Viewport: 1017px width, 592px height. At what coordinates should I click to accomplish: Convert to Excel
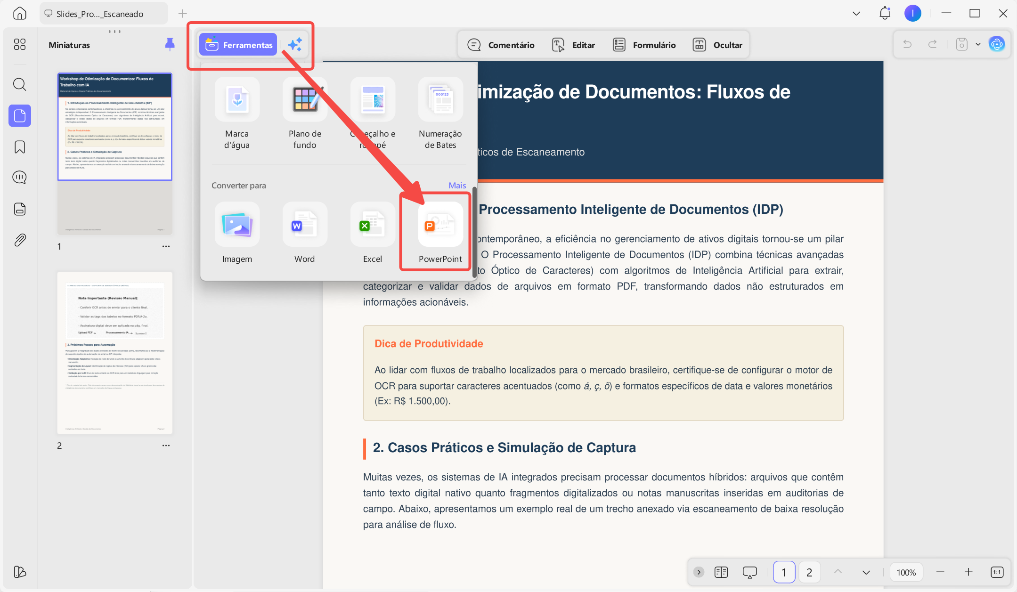pos(373,233)
